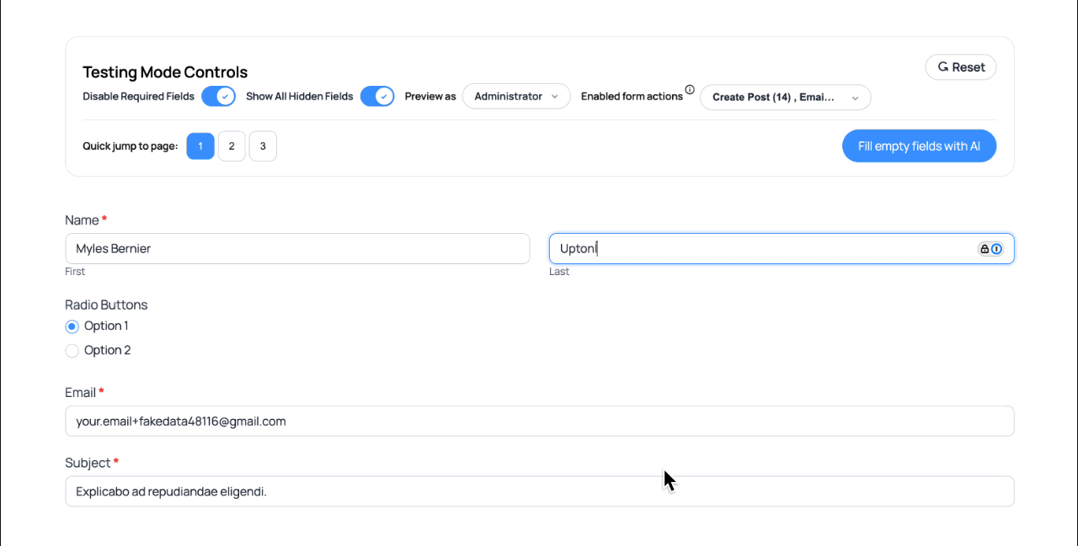The height and width of the screenshot is (546, 1078).
Task: Expand the chevron beside Administrator
Action: click(x=555, y=96)
